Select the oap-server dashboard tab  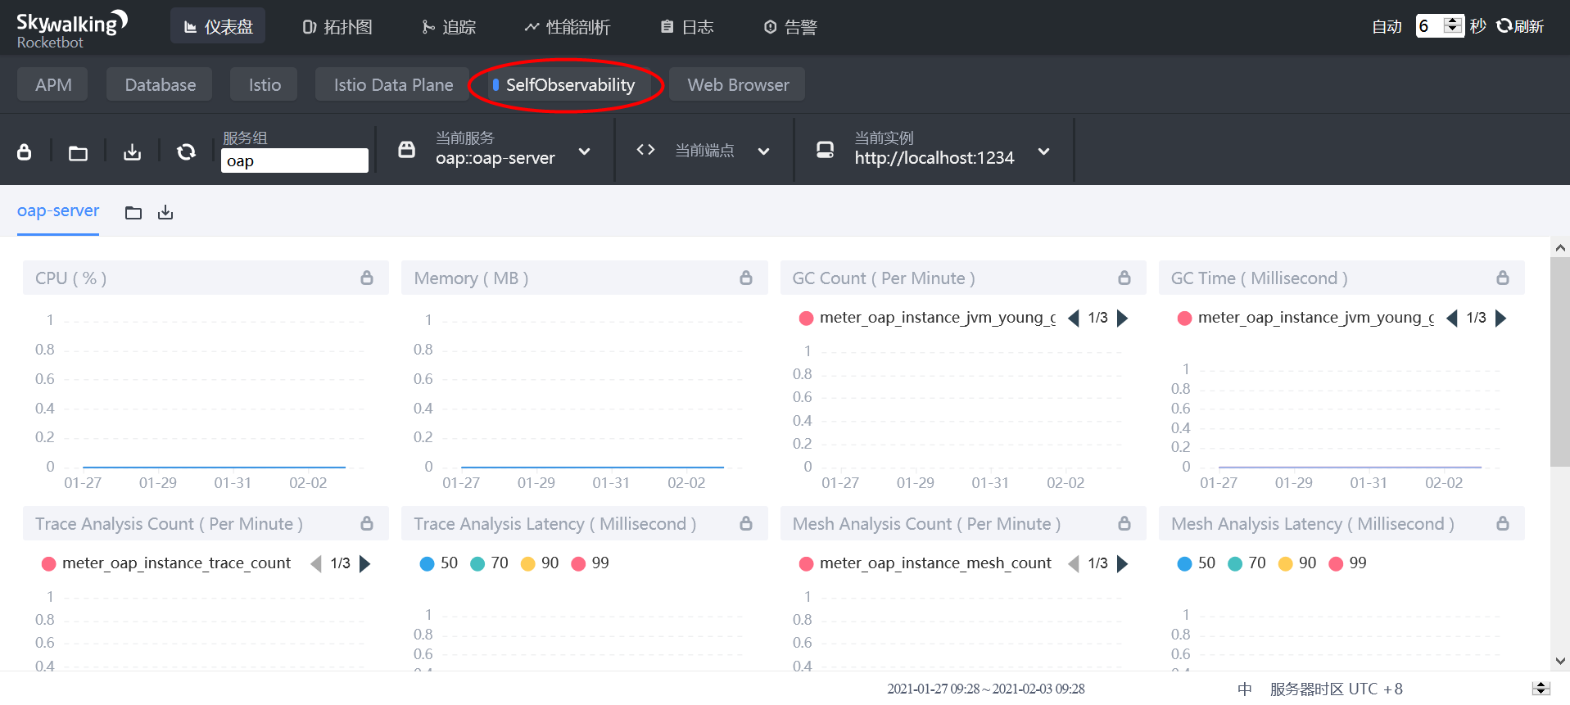[x=58, y=210]
